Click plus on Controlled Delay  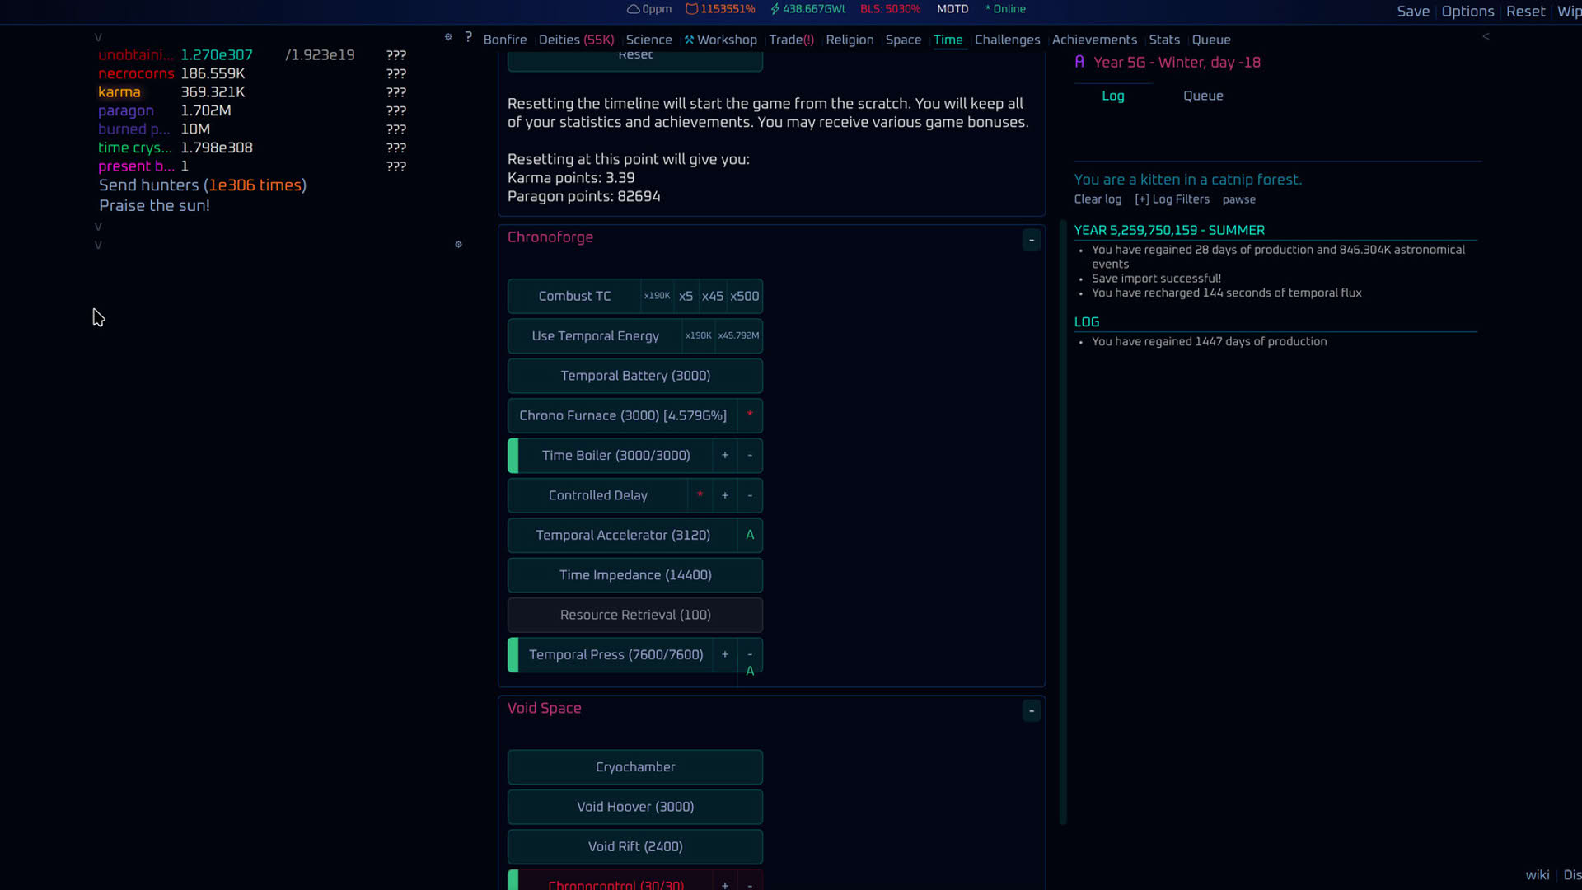pos(725,495)
